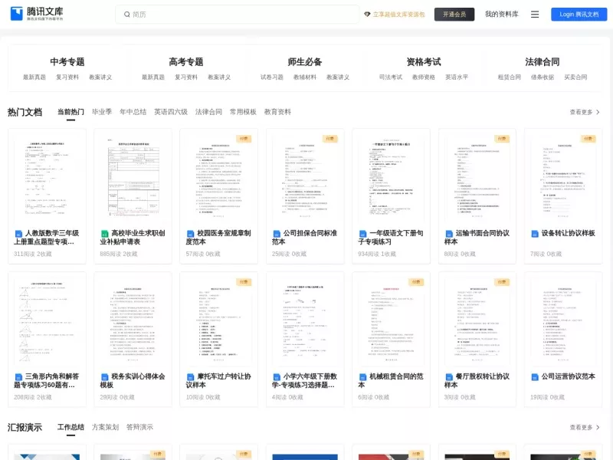Viewport: 613px width, 460px height.
Task: Open thumbnail of 三角形内角和解答题专项练习
Action: [x=47, y=322]
